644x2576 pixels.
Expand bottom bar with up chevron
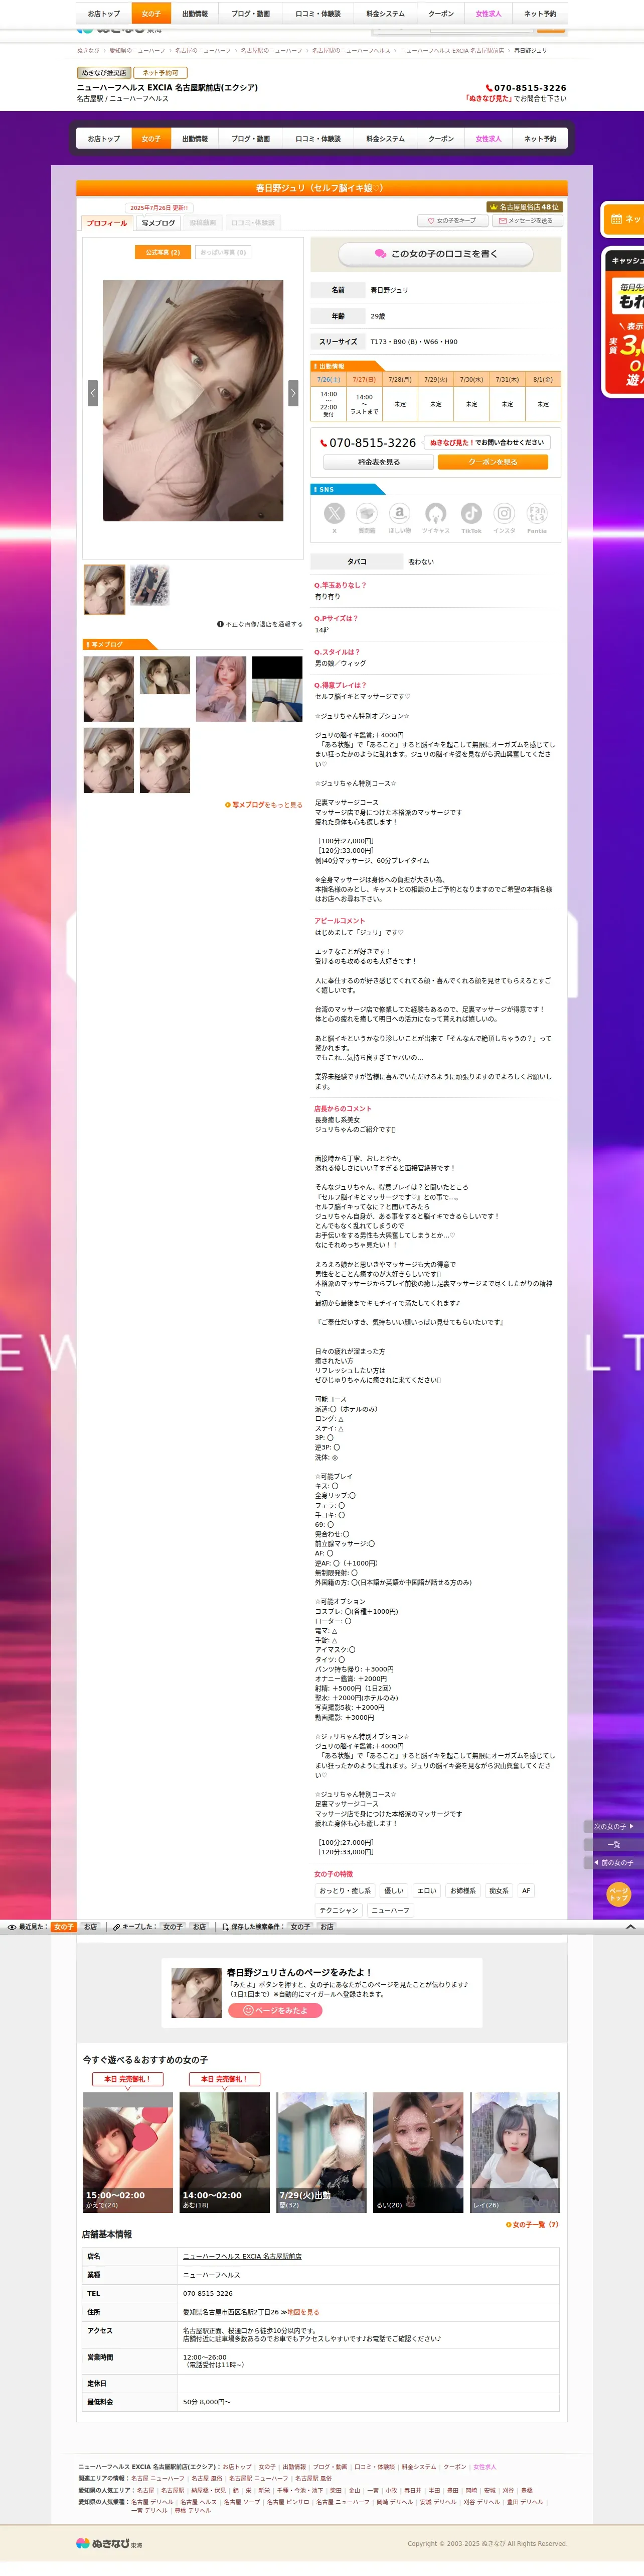pyautogui.click(x=630, y=1926)
